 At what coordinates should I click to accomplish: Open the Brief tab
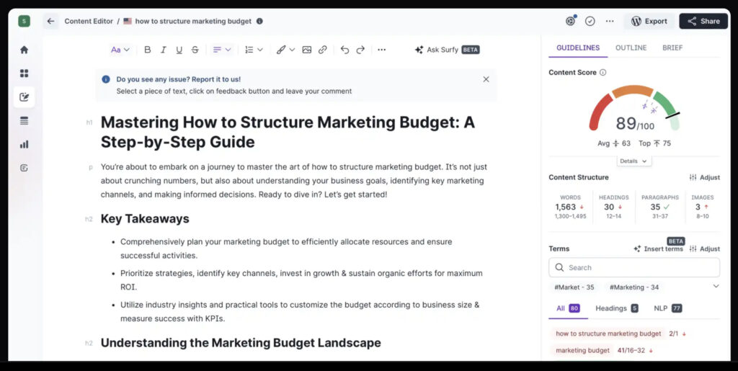coord(672,48)
